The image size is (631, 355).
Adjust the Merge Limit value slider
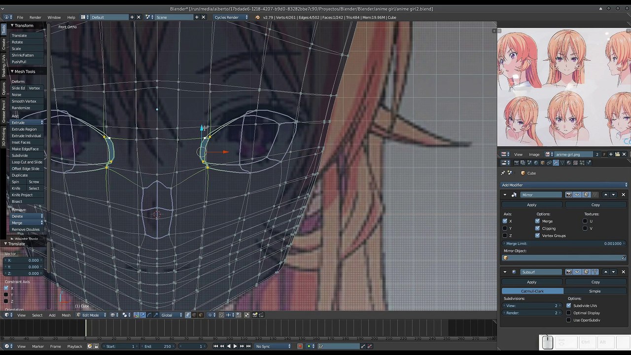[x=564, y=244]
